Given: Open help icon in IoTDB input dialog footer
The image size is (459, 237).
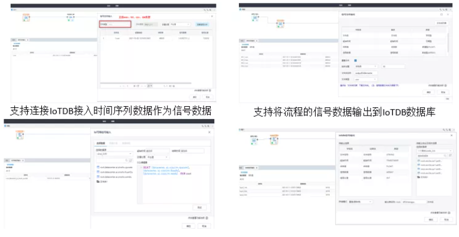Looking at the screenshot, I should pyautogui.click(x=207, y=218).
